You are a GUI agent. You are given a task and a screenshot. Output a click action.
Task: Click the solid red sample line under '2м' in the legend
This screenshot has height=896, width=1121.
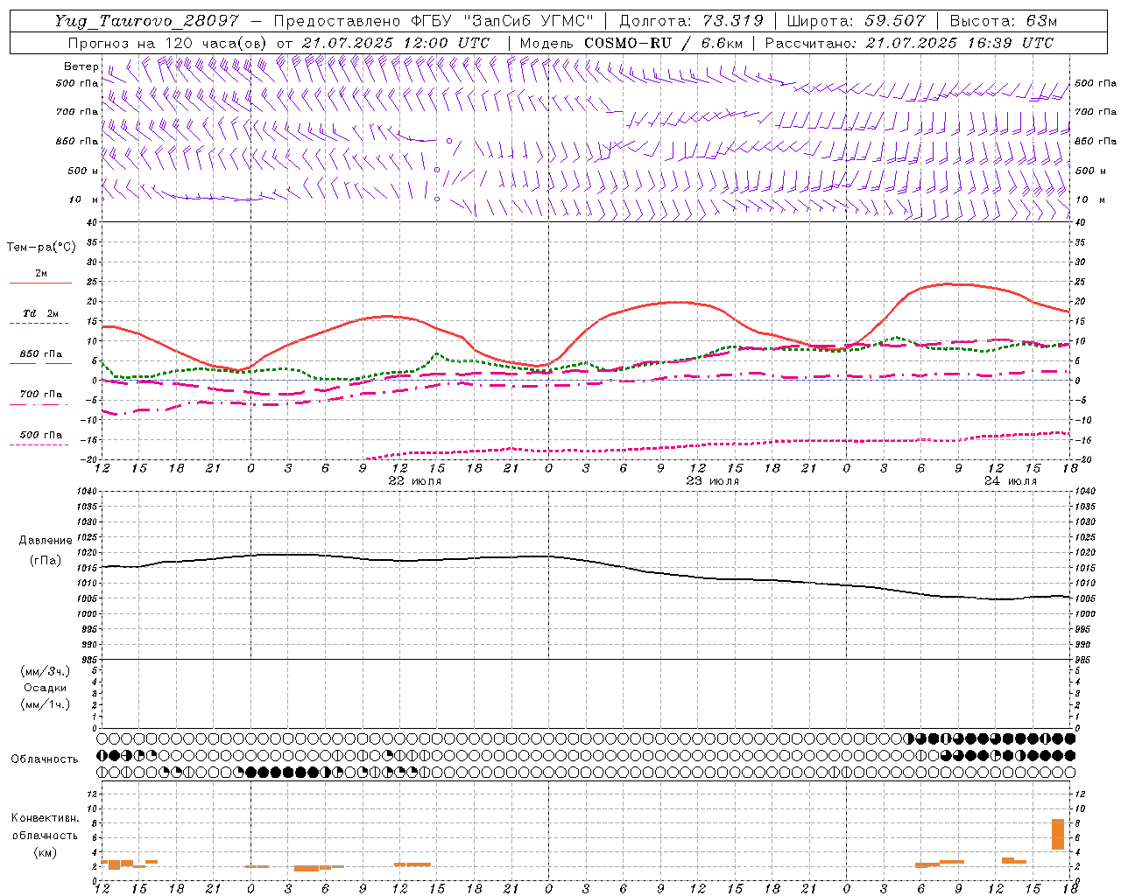40,283
